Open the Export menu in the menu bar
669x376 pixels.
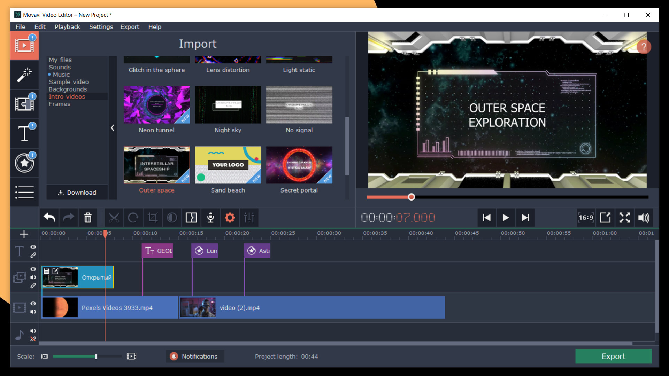[130, 27]
